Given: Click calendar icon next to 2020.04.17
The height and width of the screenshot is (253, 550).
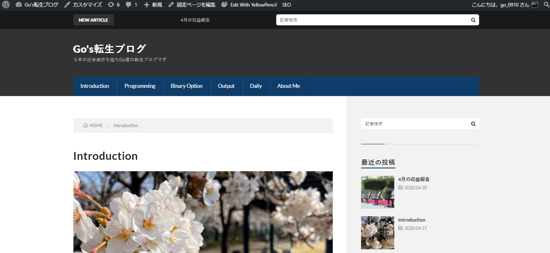Looking at the screenshot, I should pyautogui.click(x=400, y=228).
